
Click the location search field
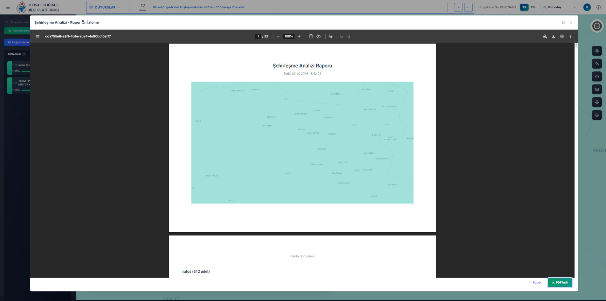(x=17, y=22)
